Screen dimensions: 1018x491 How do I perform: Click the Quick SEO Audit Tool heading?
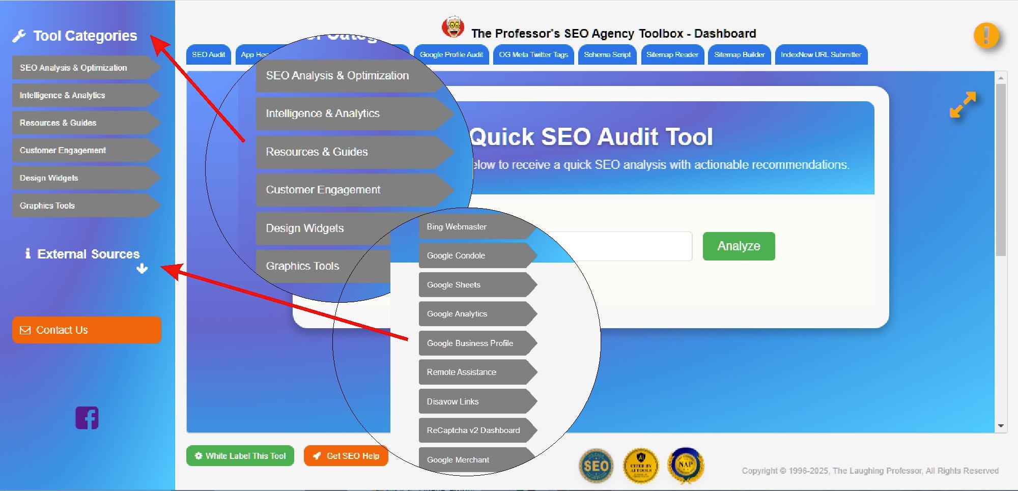coord(591,136)
